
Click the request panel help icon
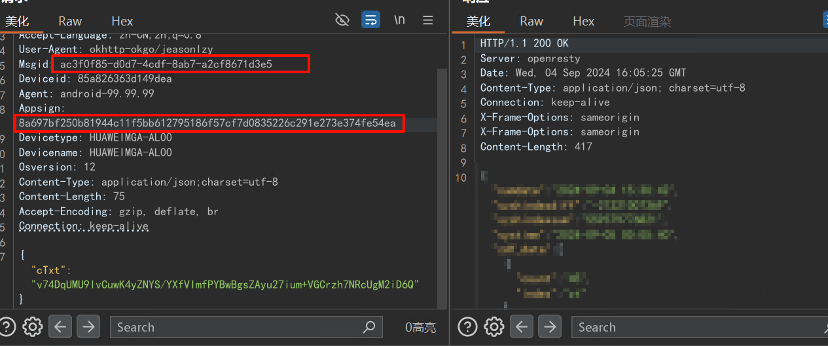tap(7, 326)
